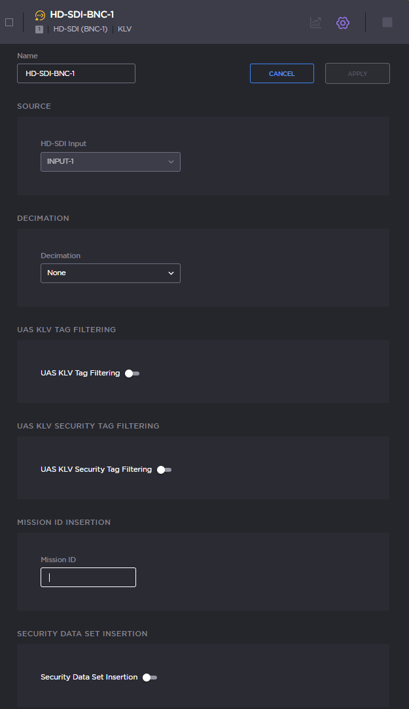
Task: Turn on UAS KLV Security Tag Filtering
Action: pos(164,470)
